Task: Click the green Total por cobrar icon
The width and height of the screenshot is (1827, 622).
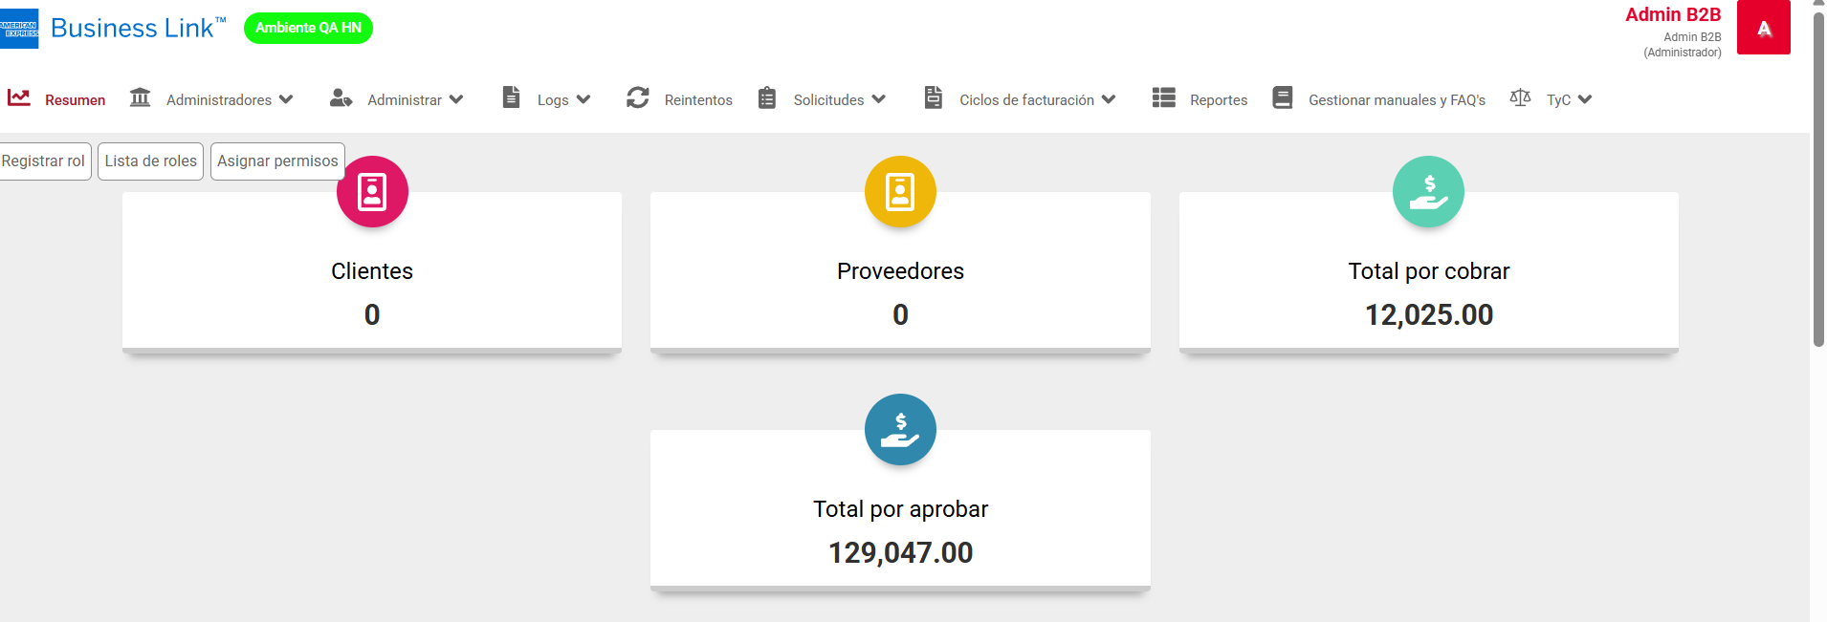Action: pyautogui.click(x=1428, y=192)
